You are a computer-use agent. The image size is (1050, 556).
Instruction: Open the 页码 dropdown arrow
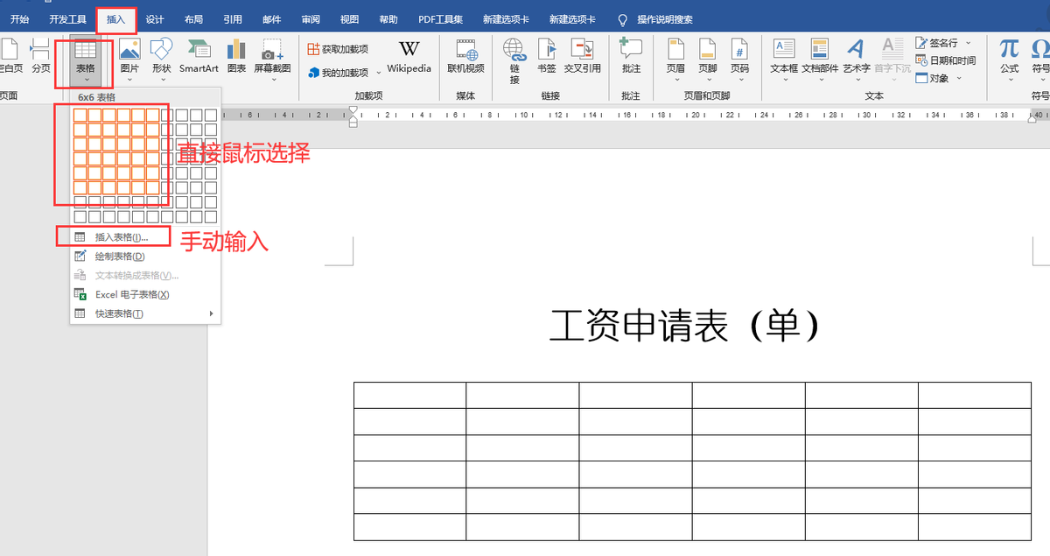point(740,80)
